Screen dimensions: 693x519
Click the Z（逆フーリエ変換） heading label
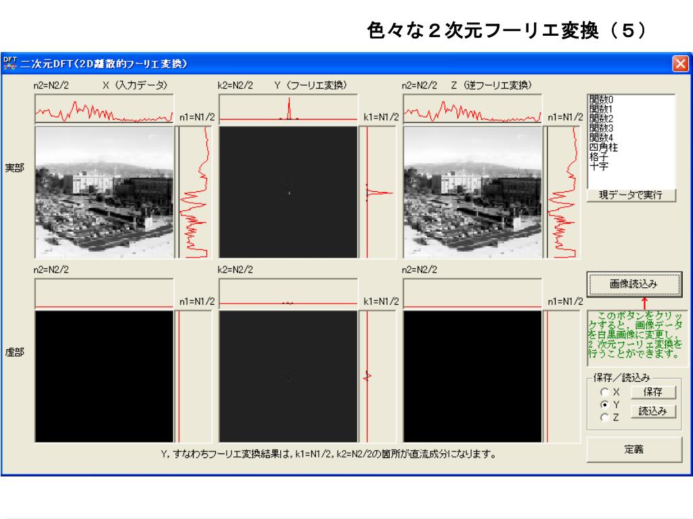(491, 85)
